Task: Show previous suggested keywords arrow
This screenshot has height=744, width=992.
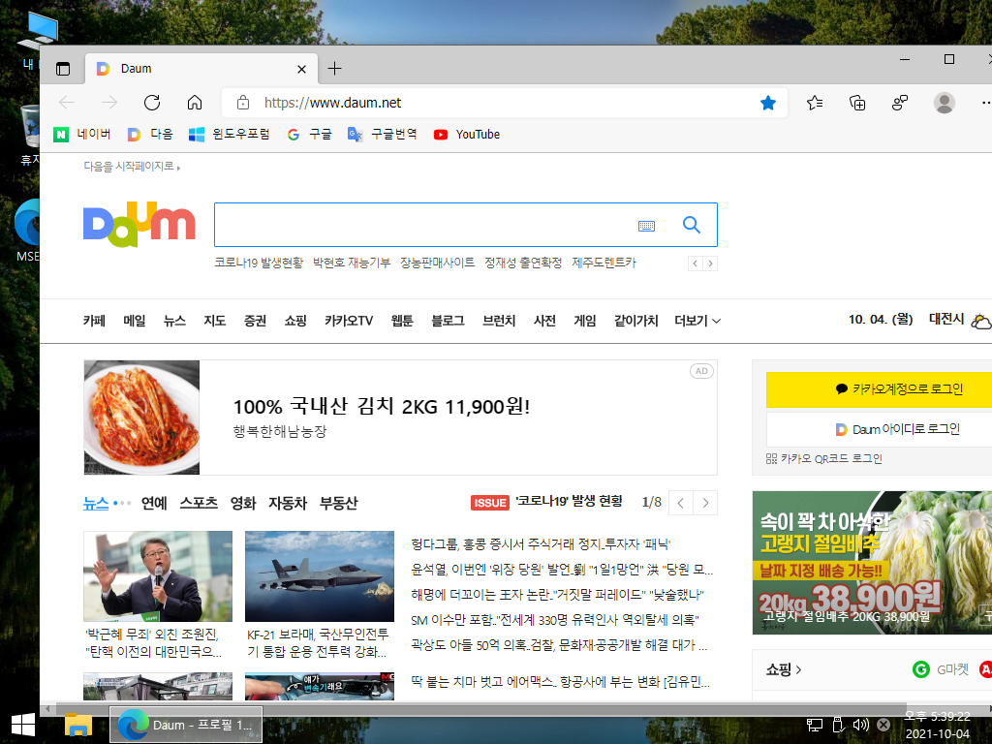Action: 696,263
